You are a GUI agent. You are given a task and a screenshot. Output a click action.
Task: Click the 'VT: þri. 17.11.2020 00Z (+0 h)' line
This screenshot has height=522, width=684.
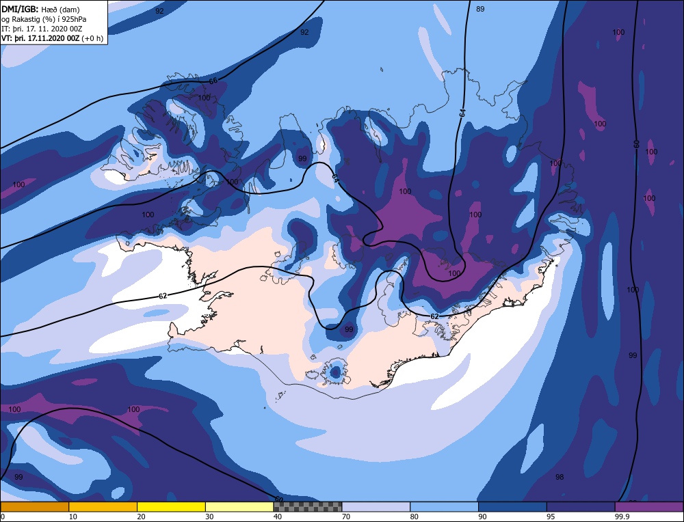click(x=53, y=38)
